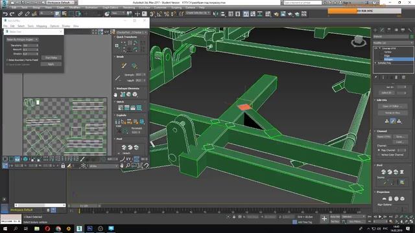Activate Polygon sub-object mode in UV editor
The height and width of the screenshot is (233, 415).
[18, 159]
